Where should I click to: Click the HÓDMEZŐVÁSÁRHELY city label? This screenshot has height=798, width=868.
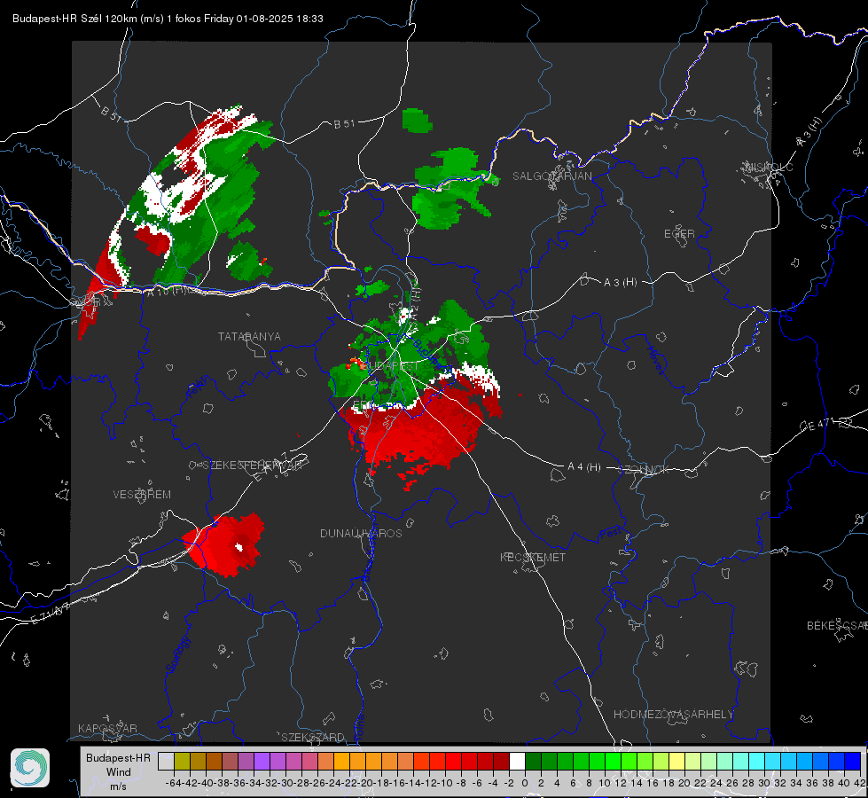point(673,715)
